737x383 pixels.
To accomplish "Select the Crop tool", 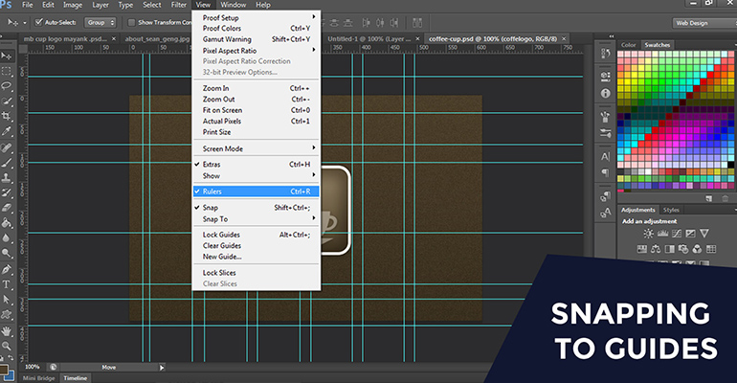I will (6, 116).
